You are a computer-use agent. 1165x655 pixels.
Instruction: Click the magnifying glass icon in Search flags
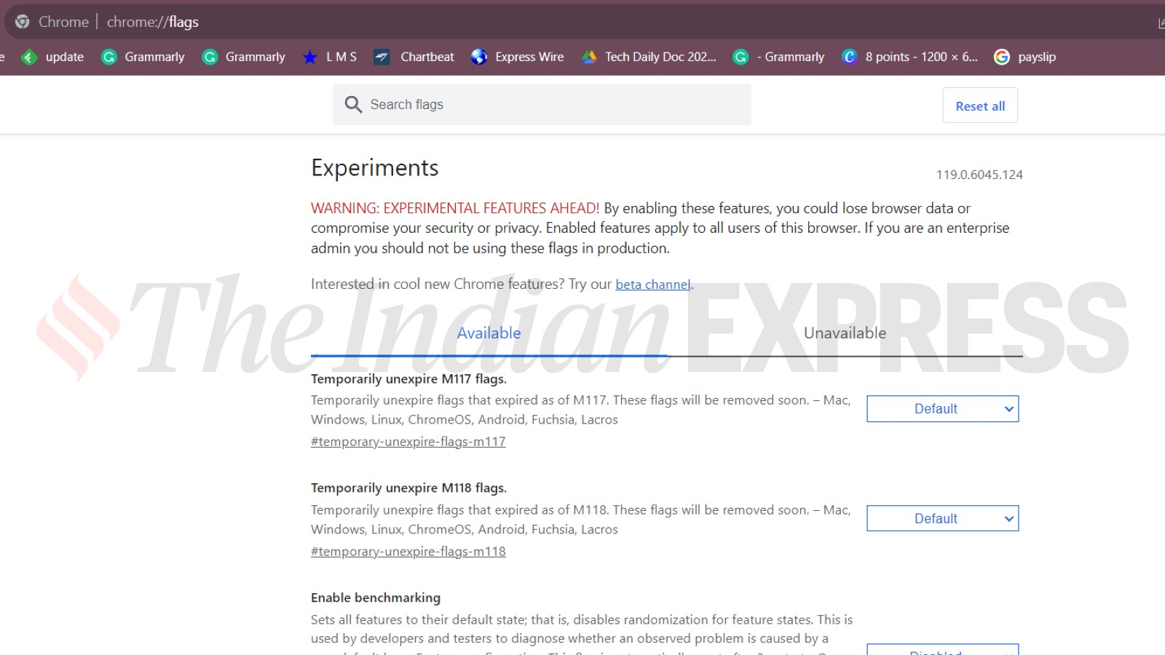coord(353,104)
